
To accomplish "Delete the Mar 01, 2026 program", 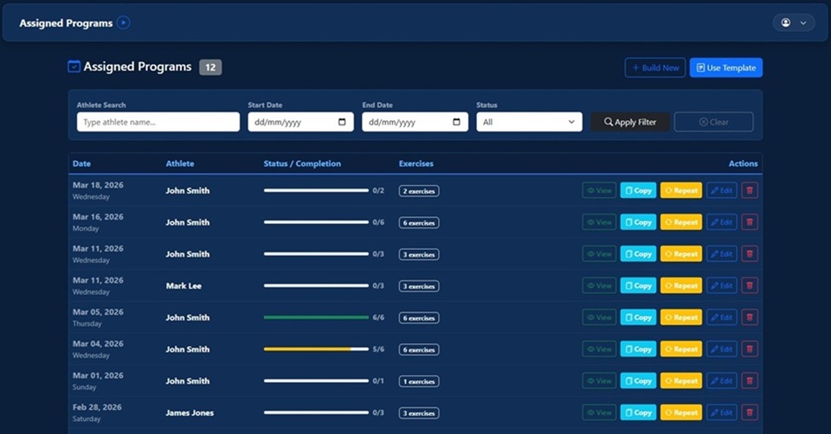I will coord(750,381).
